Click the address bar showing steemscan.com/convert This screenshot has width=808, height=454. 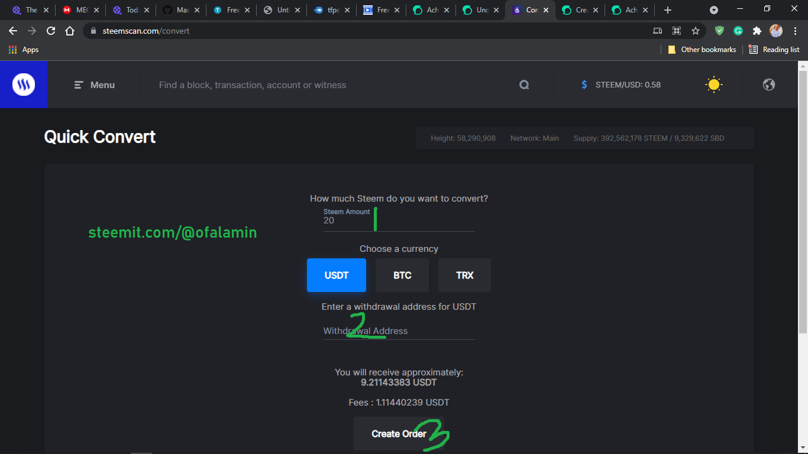click(367, 31)
